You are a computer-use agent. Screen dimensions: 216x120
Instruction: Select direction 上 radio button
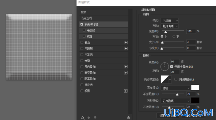pyautogui.click(x=162, y=36)
